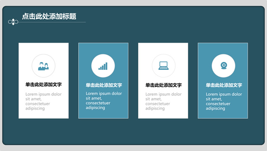267x151 pixels.
Task: Click the second card heading 单击此处添加文字
Action: pos(104,85)
